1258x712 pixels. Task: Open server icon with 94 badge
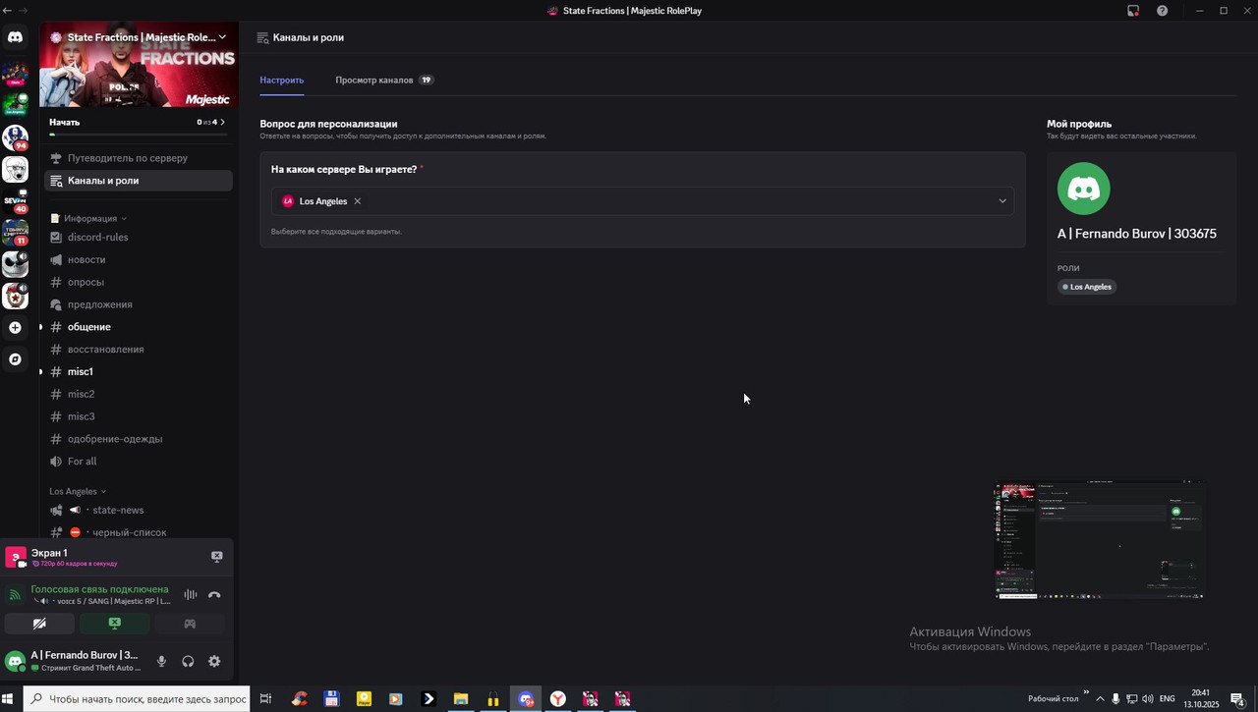15,137
